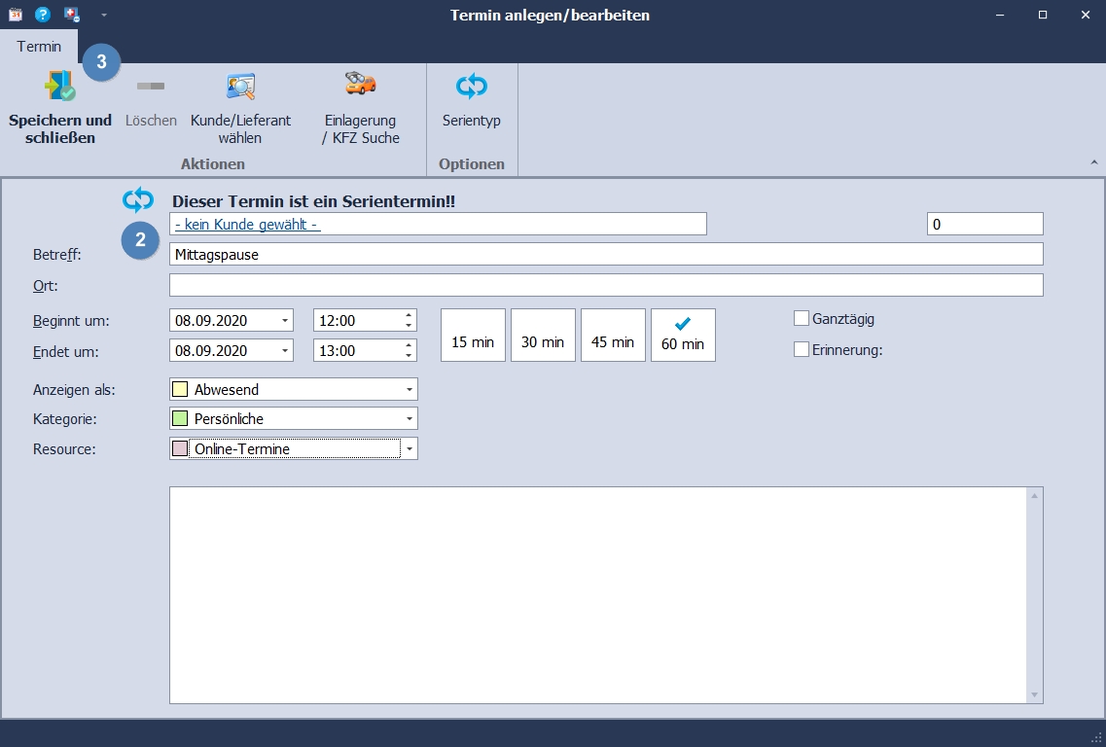
Task: Open the Kategorie dropdown list
Action: [x=410, y=419]
